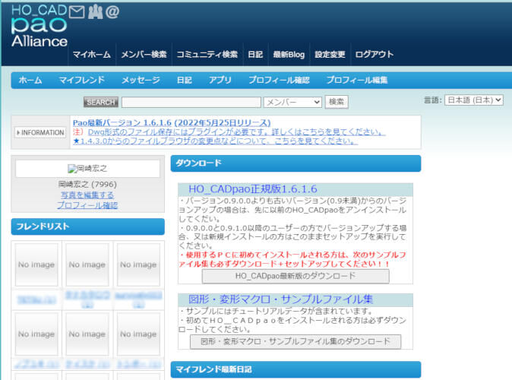Click the SEARCH label beside the search field
The image size is (512, 380).
coord(101,103)
